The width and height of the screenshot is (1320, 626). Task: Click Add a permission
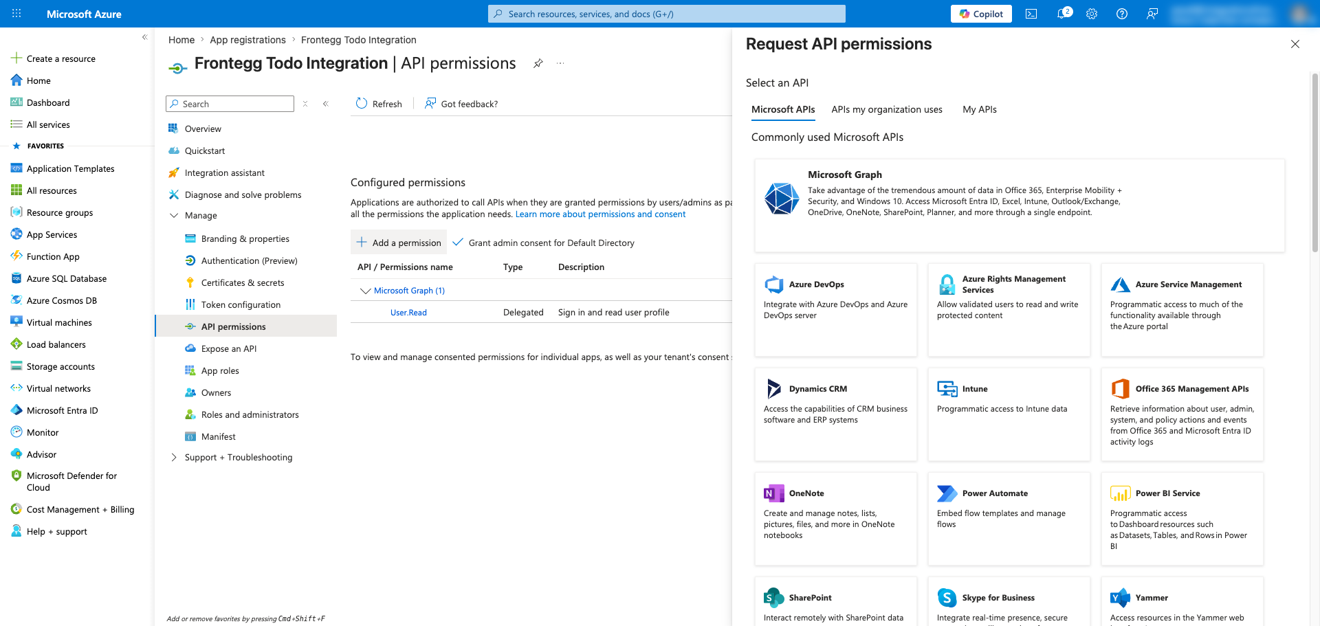tap(399, 243)
